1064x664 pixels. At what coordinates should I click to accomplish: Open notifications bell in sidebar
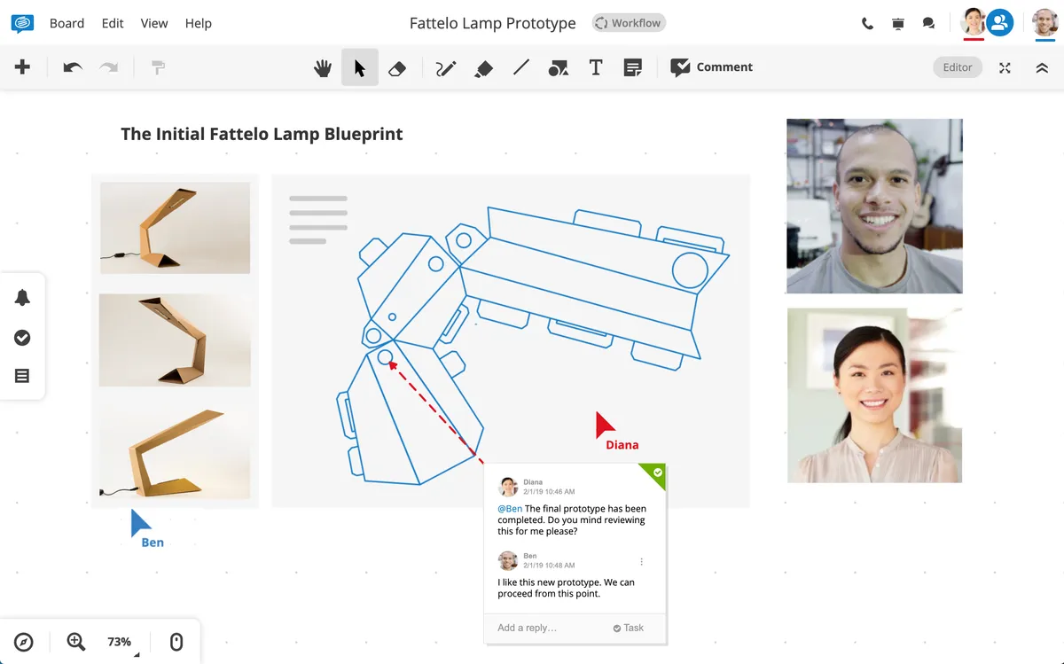23,298
